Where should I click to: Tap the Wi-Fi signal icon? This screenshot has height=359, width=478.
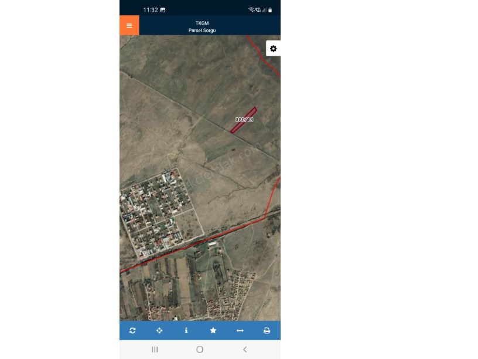click(251, 10)
